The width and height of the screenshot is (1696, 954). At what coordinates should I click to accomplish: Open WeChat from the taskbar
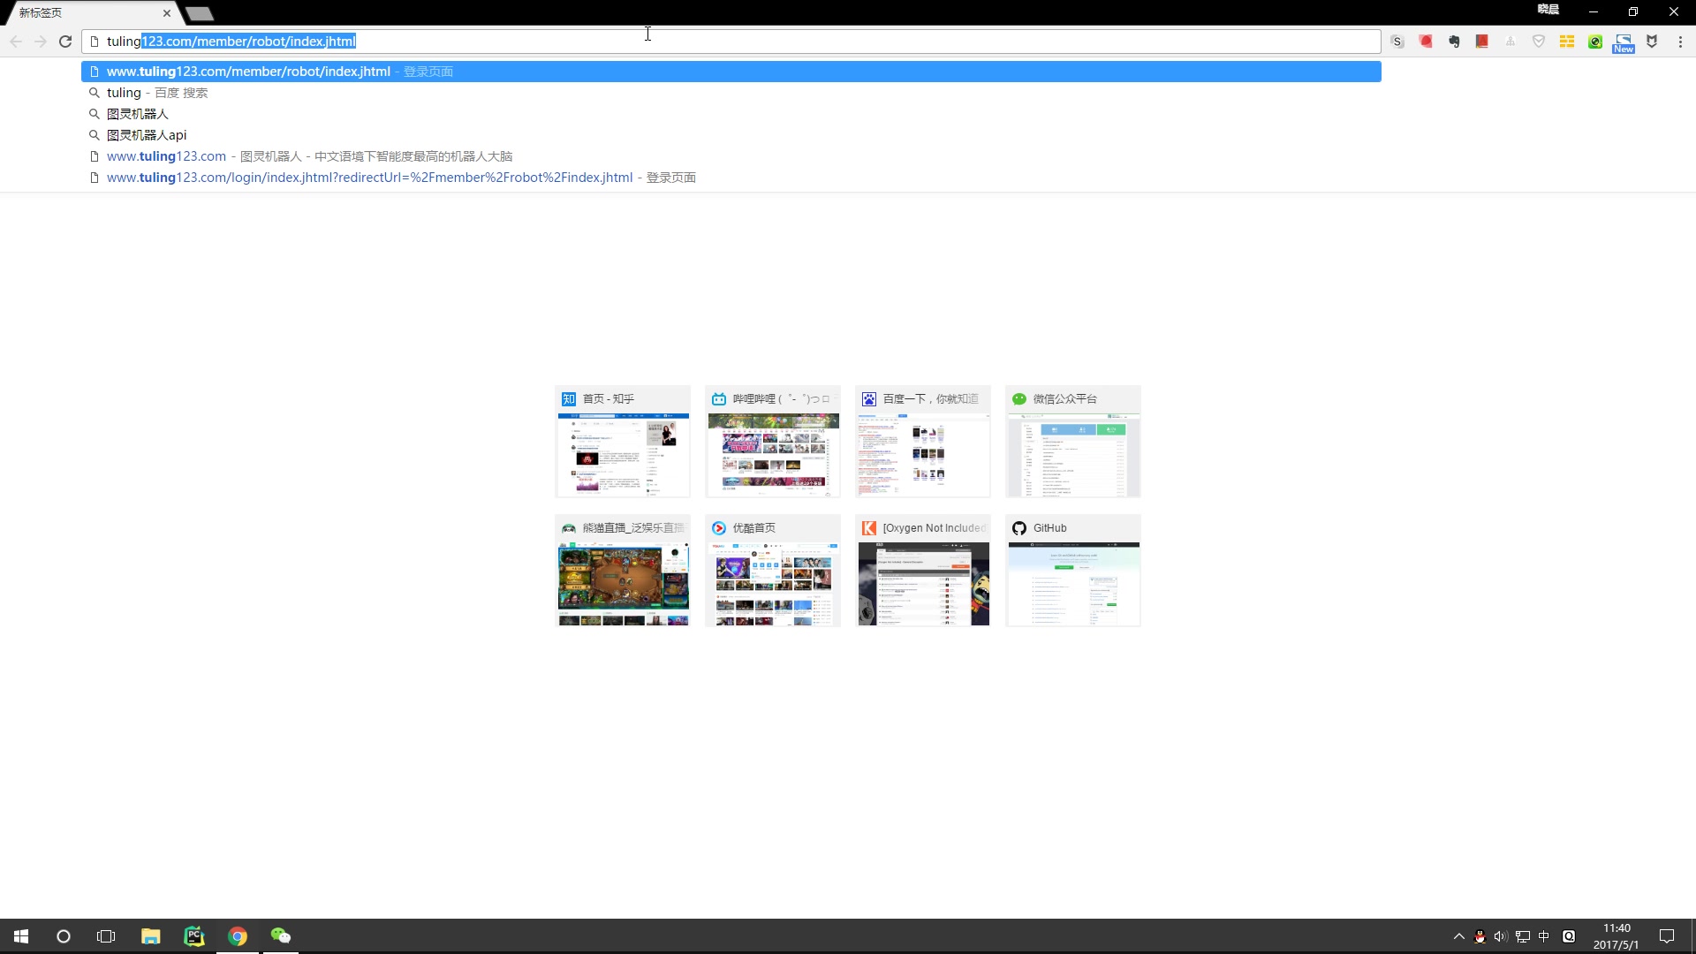click(281, 936)
